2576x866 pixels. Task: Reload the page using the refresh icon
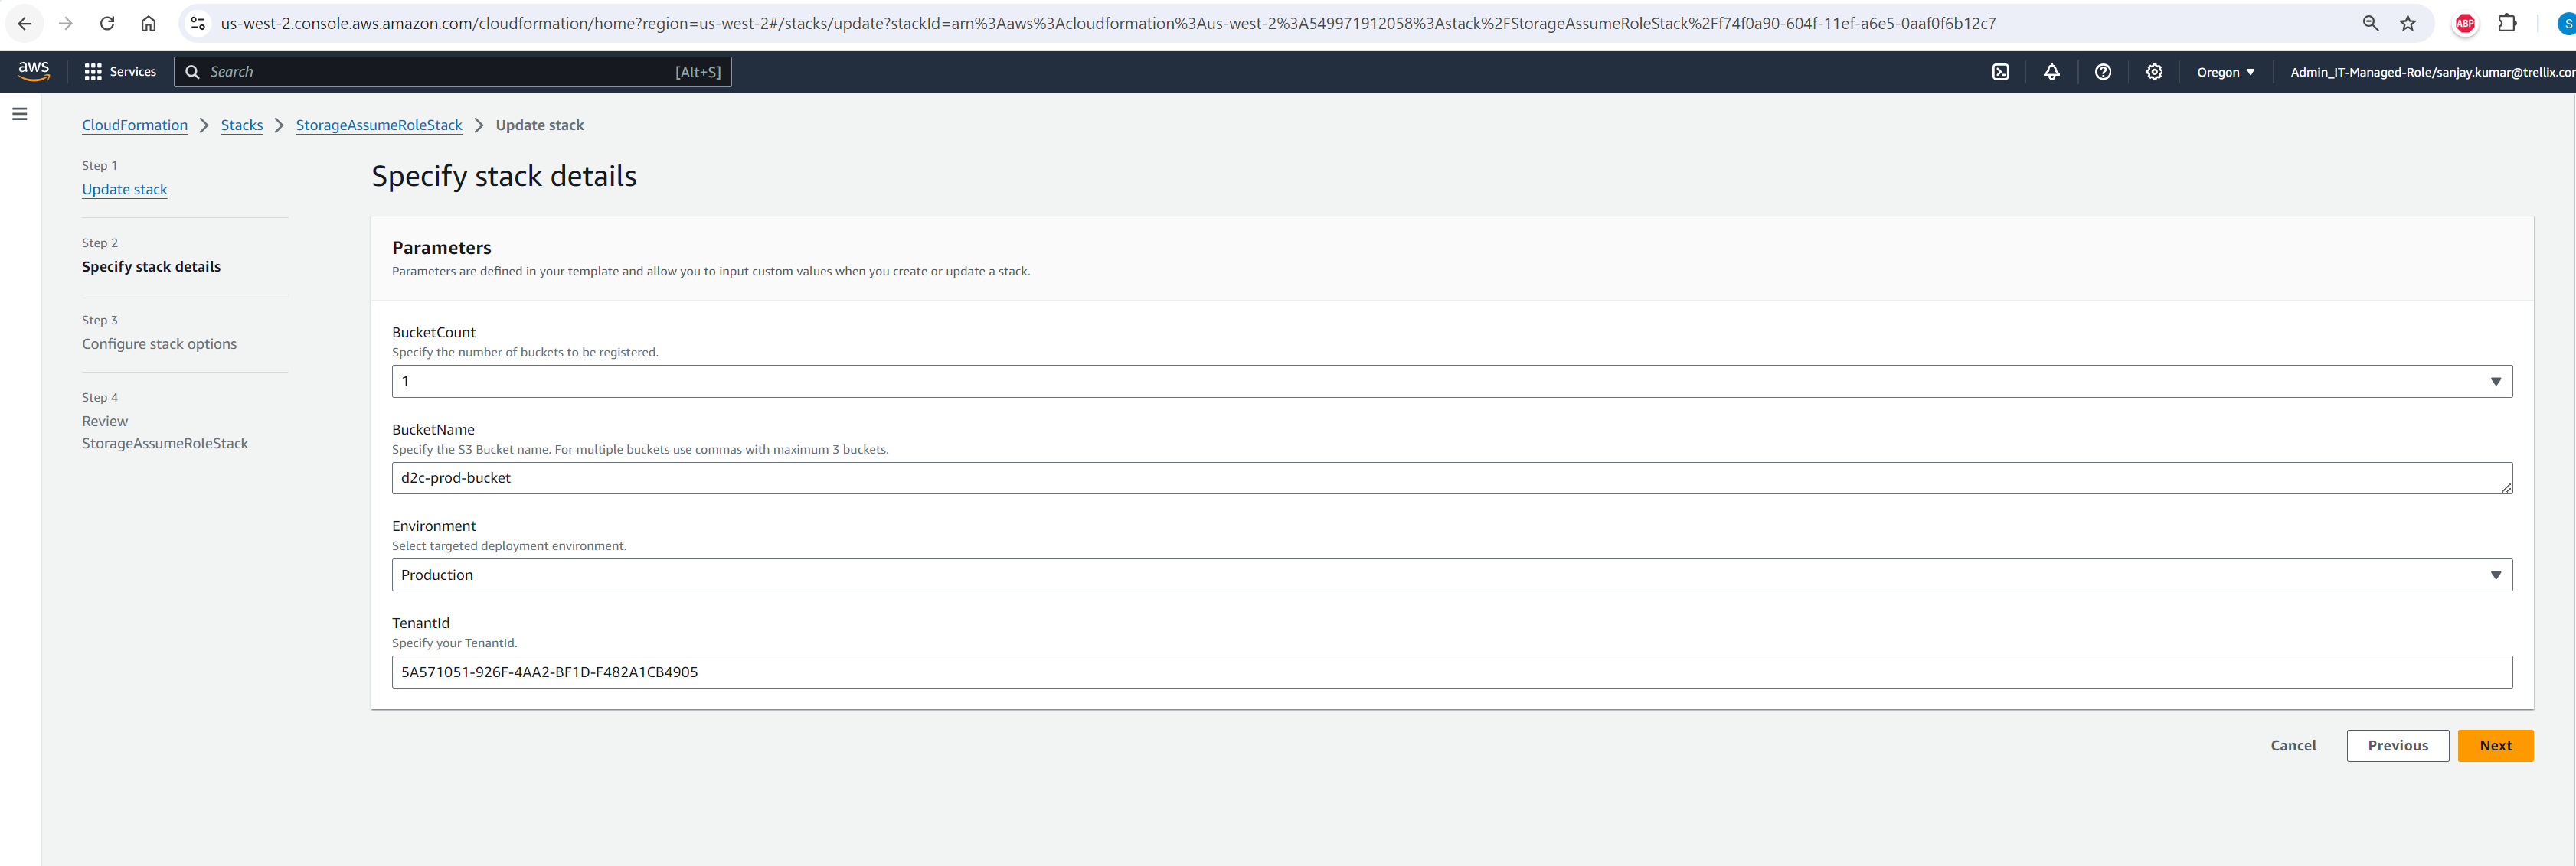tap(107, 23)
